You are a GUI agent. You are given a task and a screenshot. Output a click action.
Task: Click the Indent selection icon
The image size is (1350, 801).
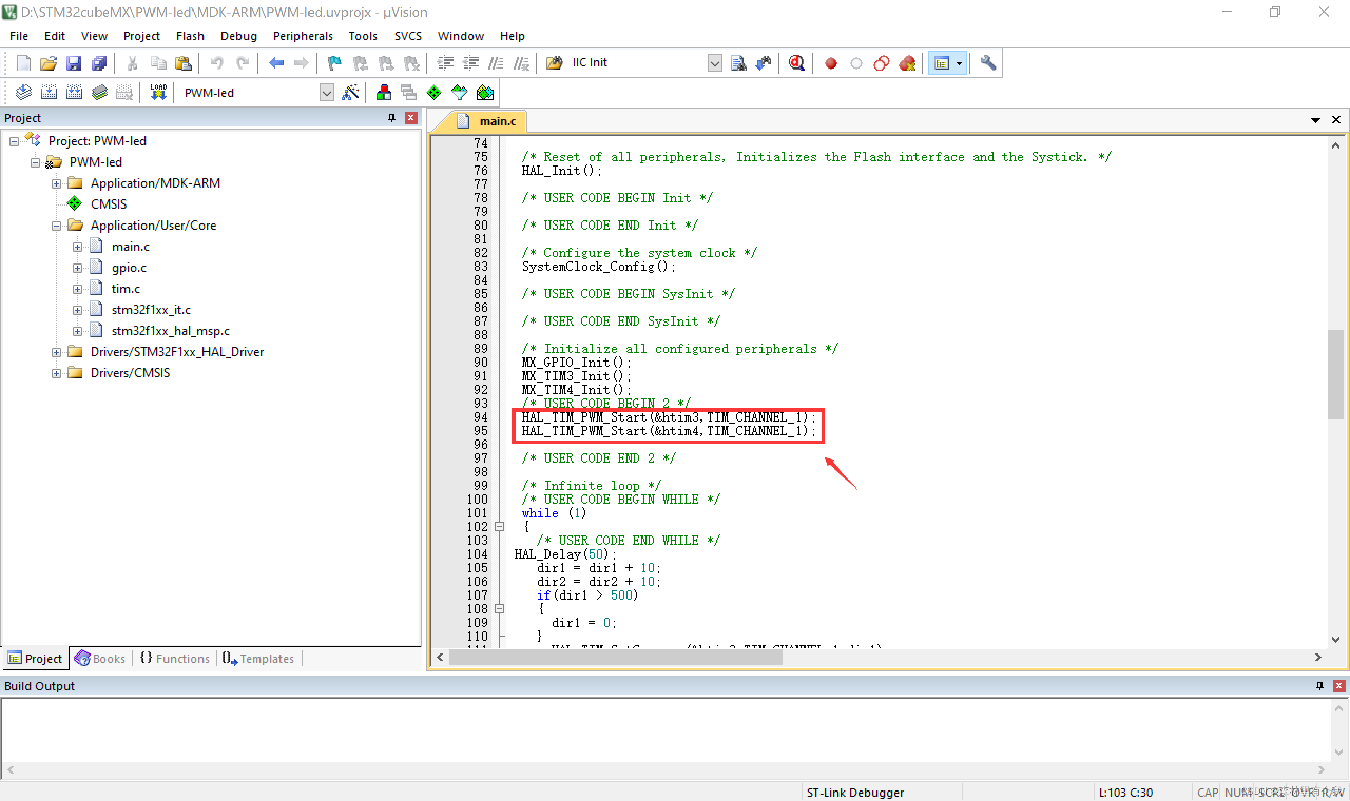click(x=445, y=63)
